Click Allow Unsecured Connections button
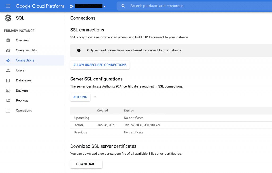 100,65
